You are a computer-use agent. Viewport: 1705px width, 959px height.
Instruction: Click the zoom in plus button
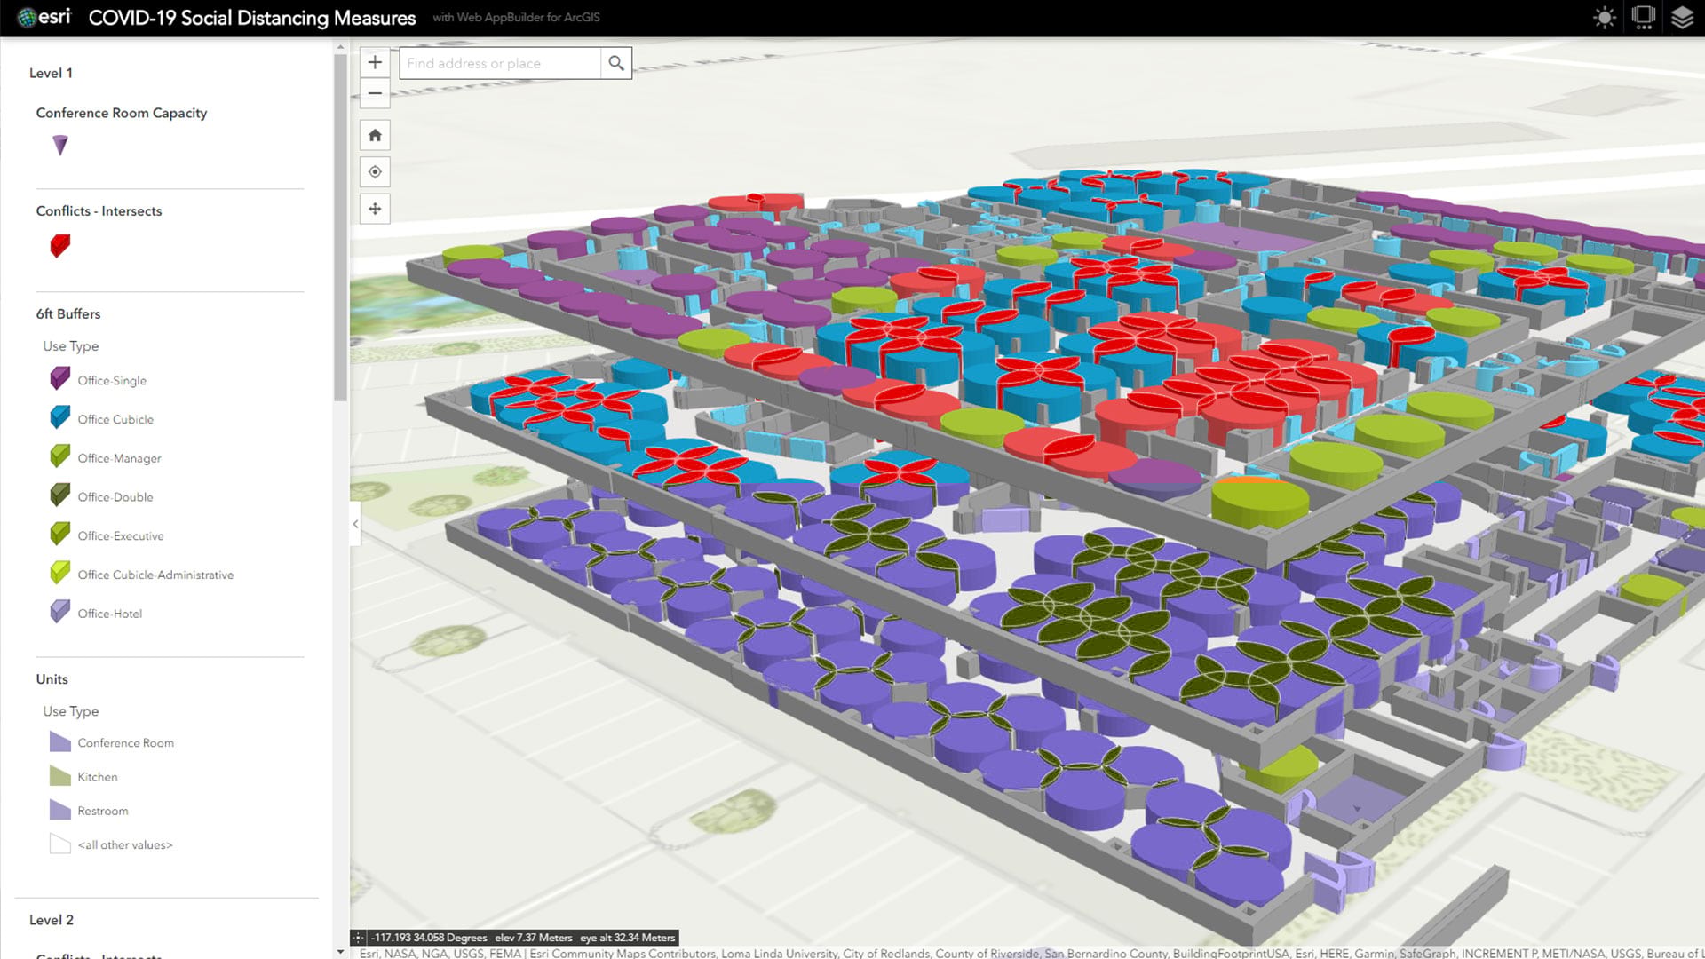[375, 62]
